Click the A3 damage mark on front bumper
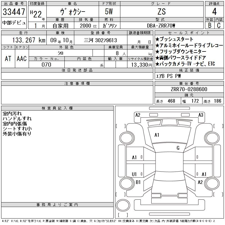Image resolution: width=225 pixels, height=225 pixels. 201,115
